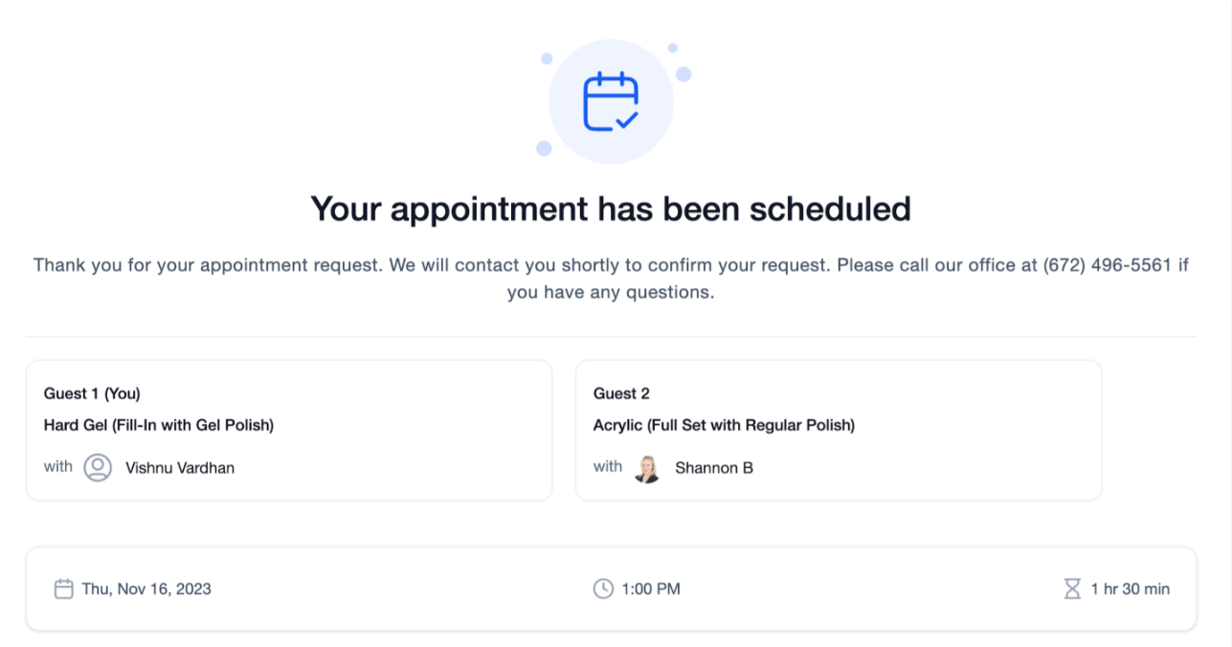Click the staff name Shannon B

click(x=714, y=468)
